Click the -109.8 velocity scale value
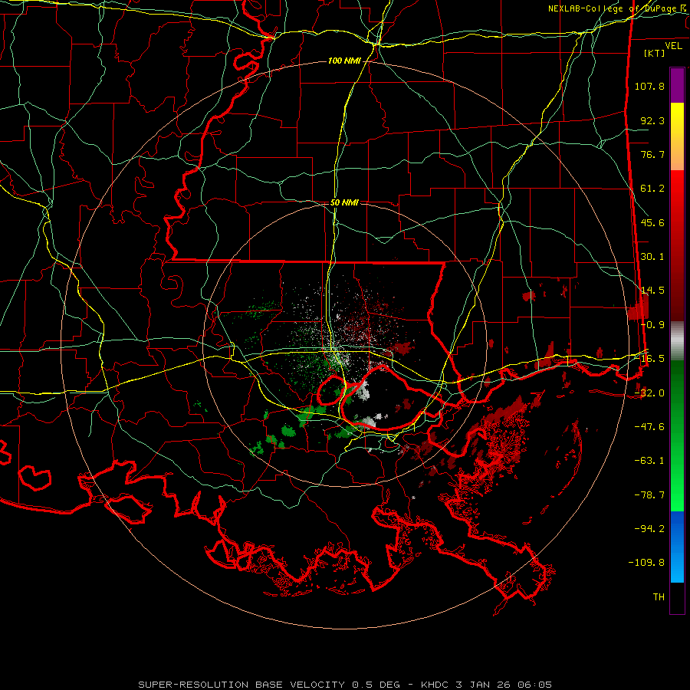This screenshot has width=690, height=690. point(647,563)
